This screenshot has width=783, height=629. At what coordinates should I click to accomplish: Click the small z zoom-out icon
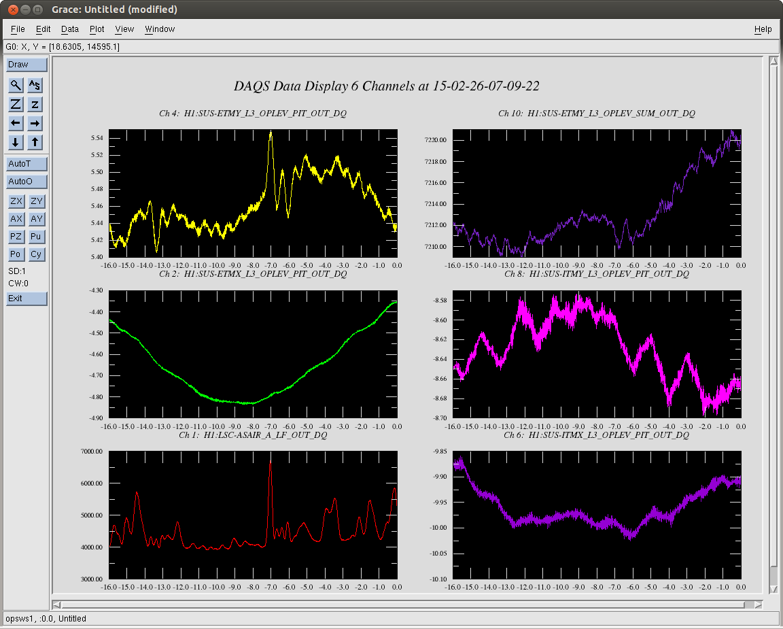pyautogui.click(x=35, y=104)
